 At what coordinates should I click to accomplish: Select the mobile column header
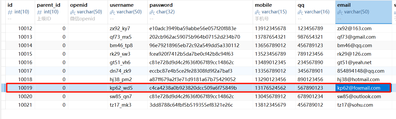pyautogui.click(x=263, y=5)
